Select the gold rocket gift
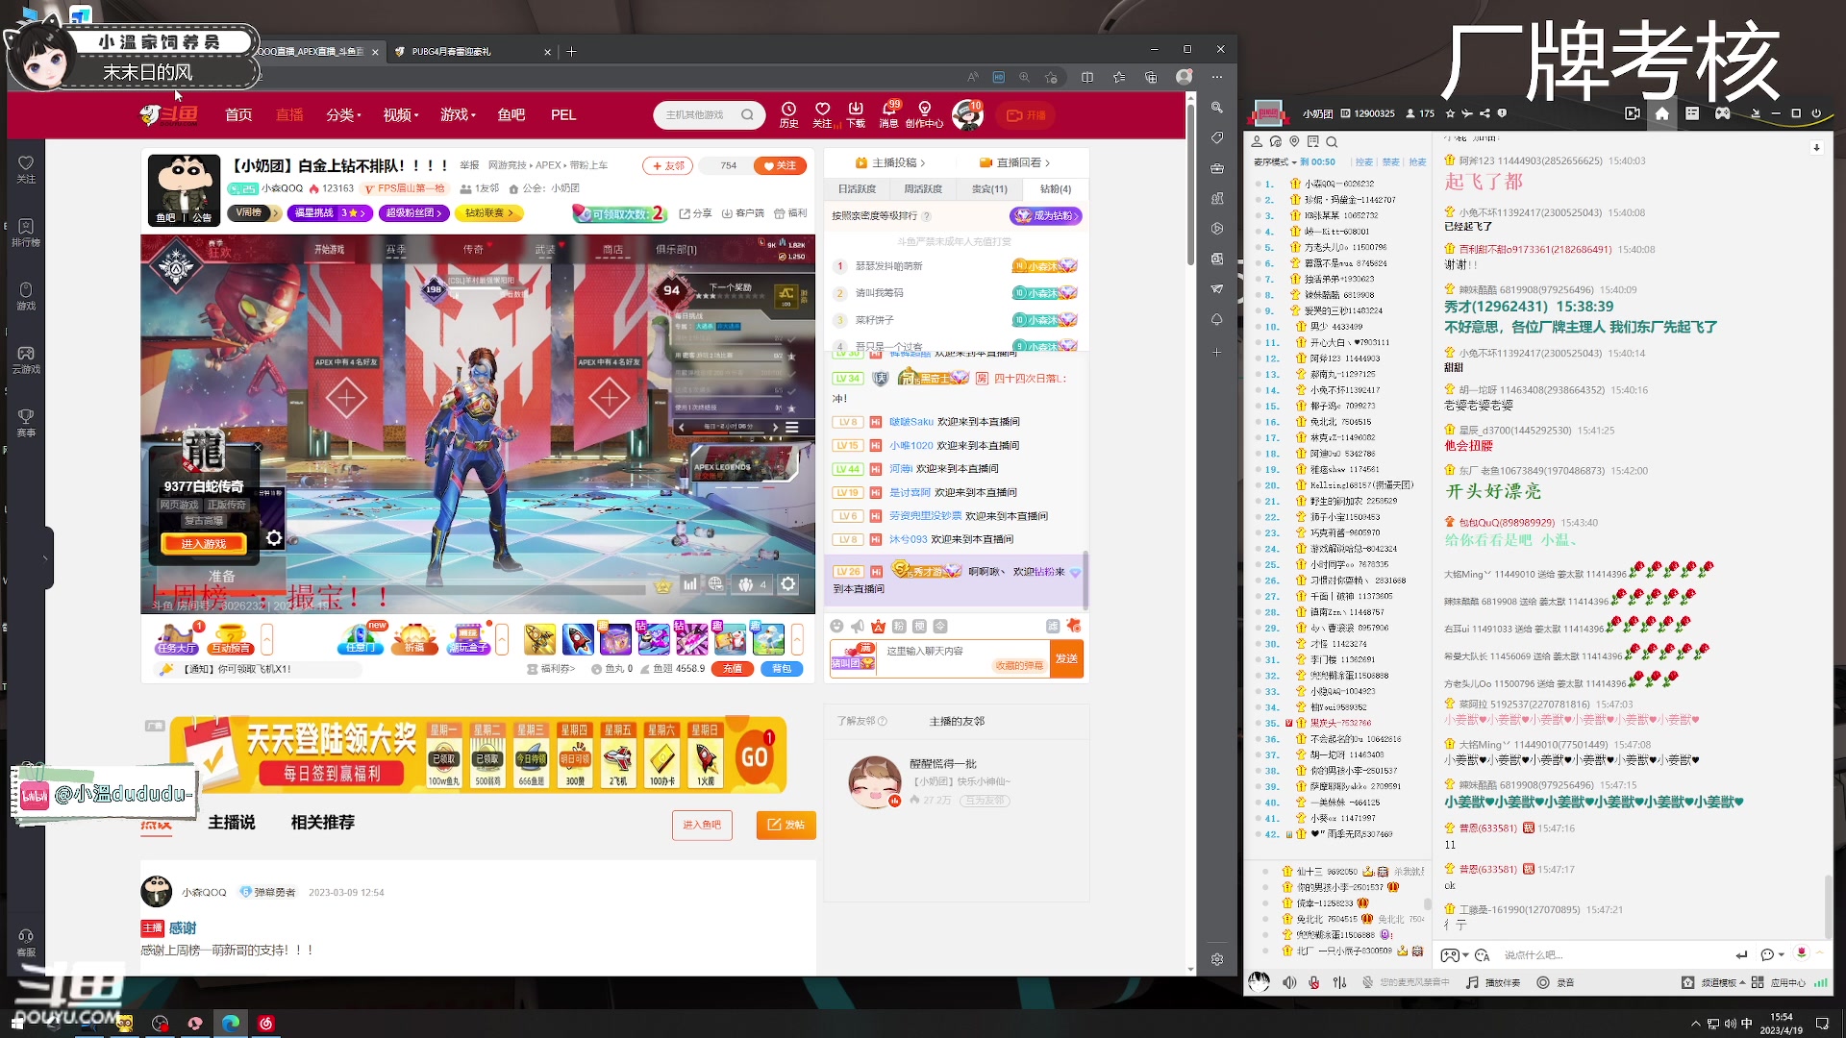The height and width of the screenshot is (1038, 1846). (539, 639)
